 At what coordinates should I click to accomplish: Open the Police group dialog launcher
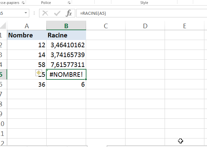69,3
